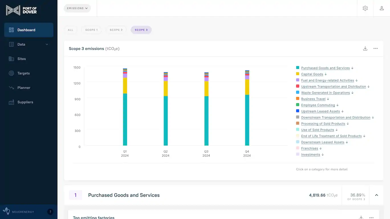Click the Dashboard grid icon in sidebar

pyautogui.click(x=11, y=30)
